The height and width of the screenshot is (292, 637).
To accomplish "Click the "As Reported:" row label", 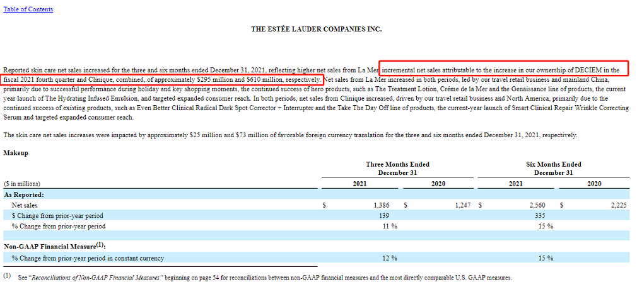I will pyautogui.click(x=24, y=194).
